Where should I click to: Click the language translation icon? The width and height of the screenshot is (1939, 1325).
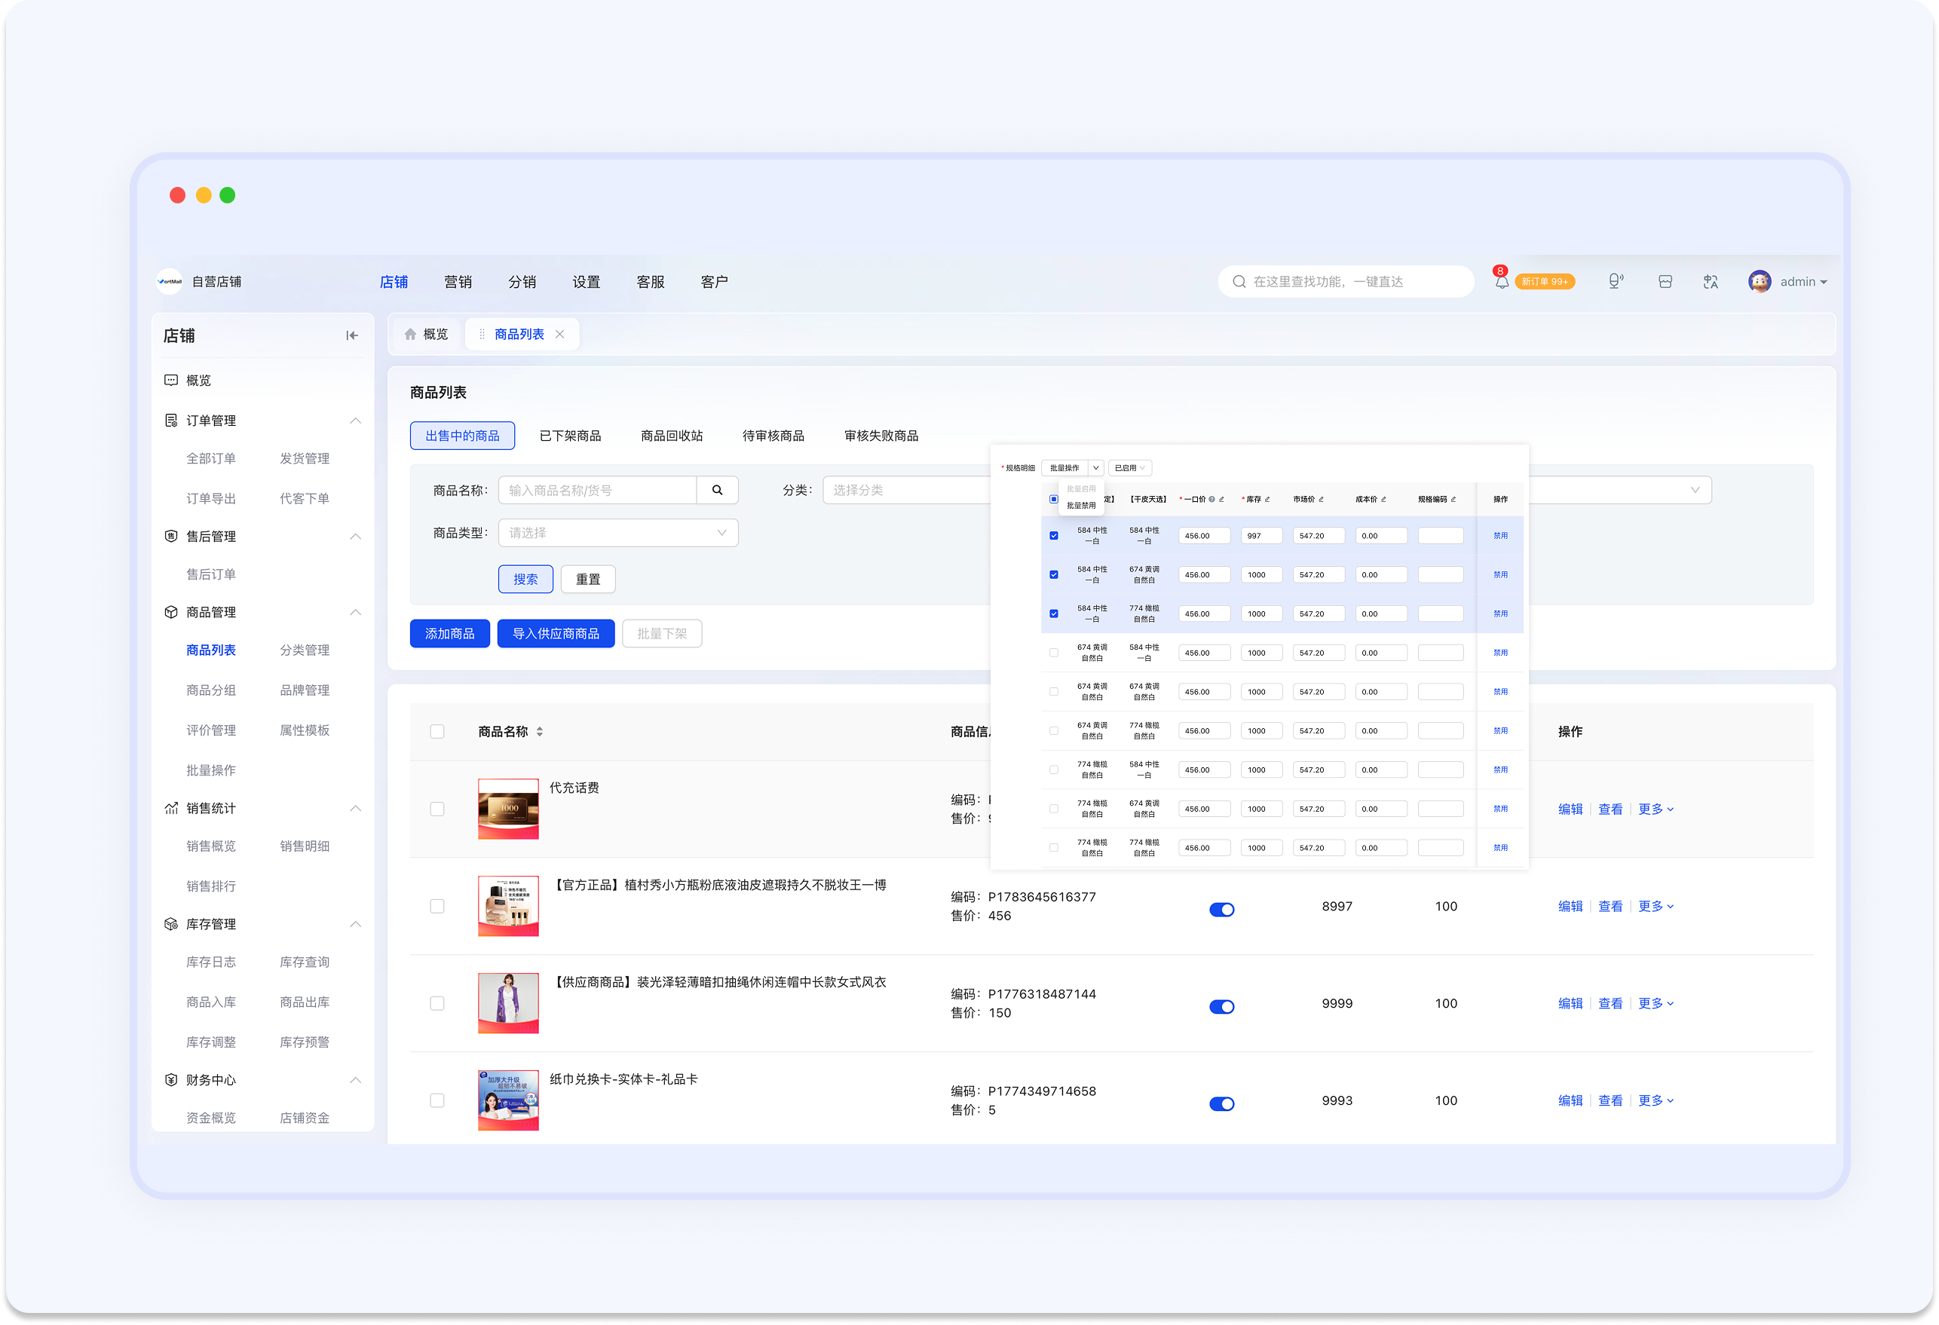point(1711,282)
